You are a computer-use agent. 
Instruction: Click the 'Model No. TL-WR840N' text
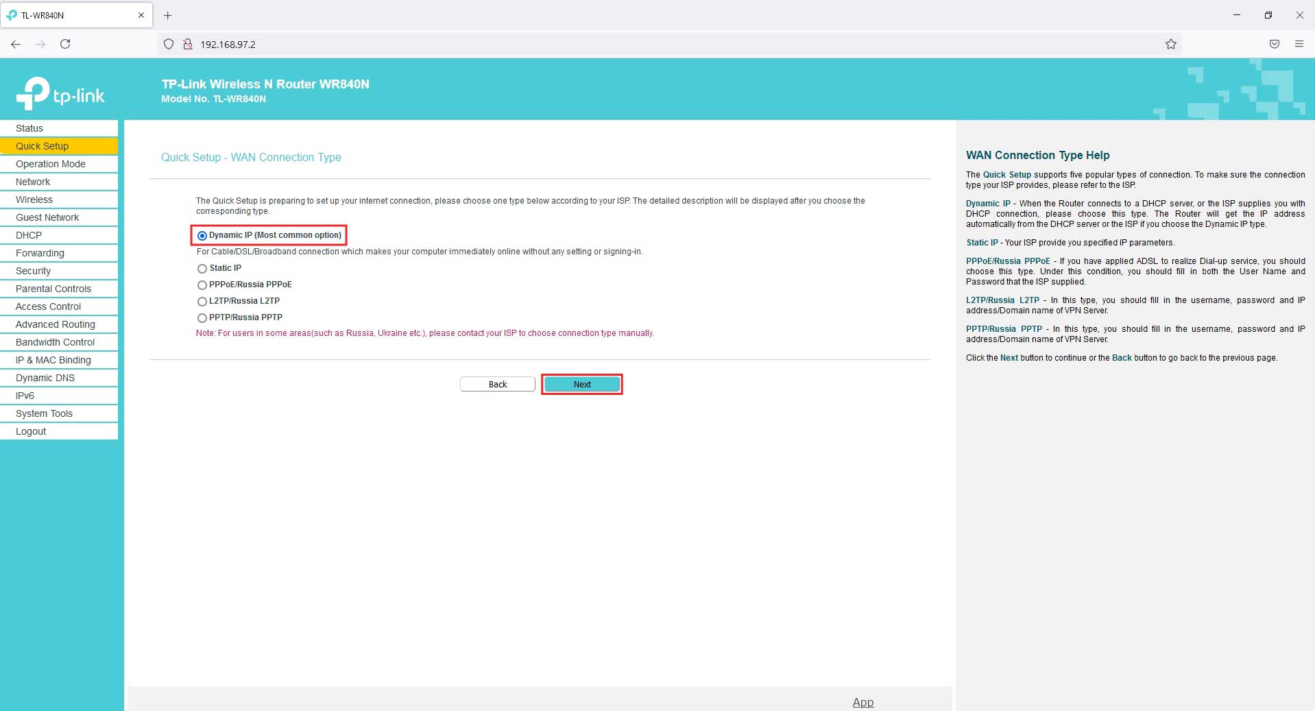tap(213, 99)
